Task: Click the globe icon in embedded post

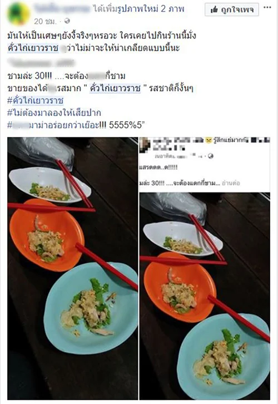Action: 211,156
